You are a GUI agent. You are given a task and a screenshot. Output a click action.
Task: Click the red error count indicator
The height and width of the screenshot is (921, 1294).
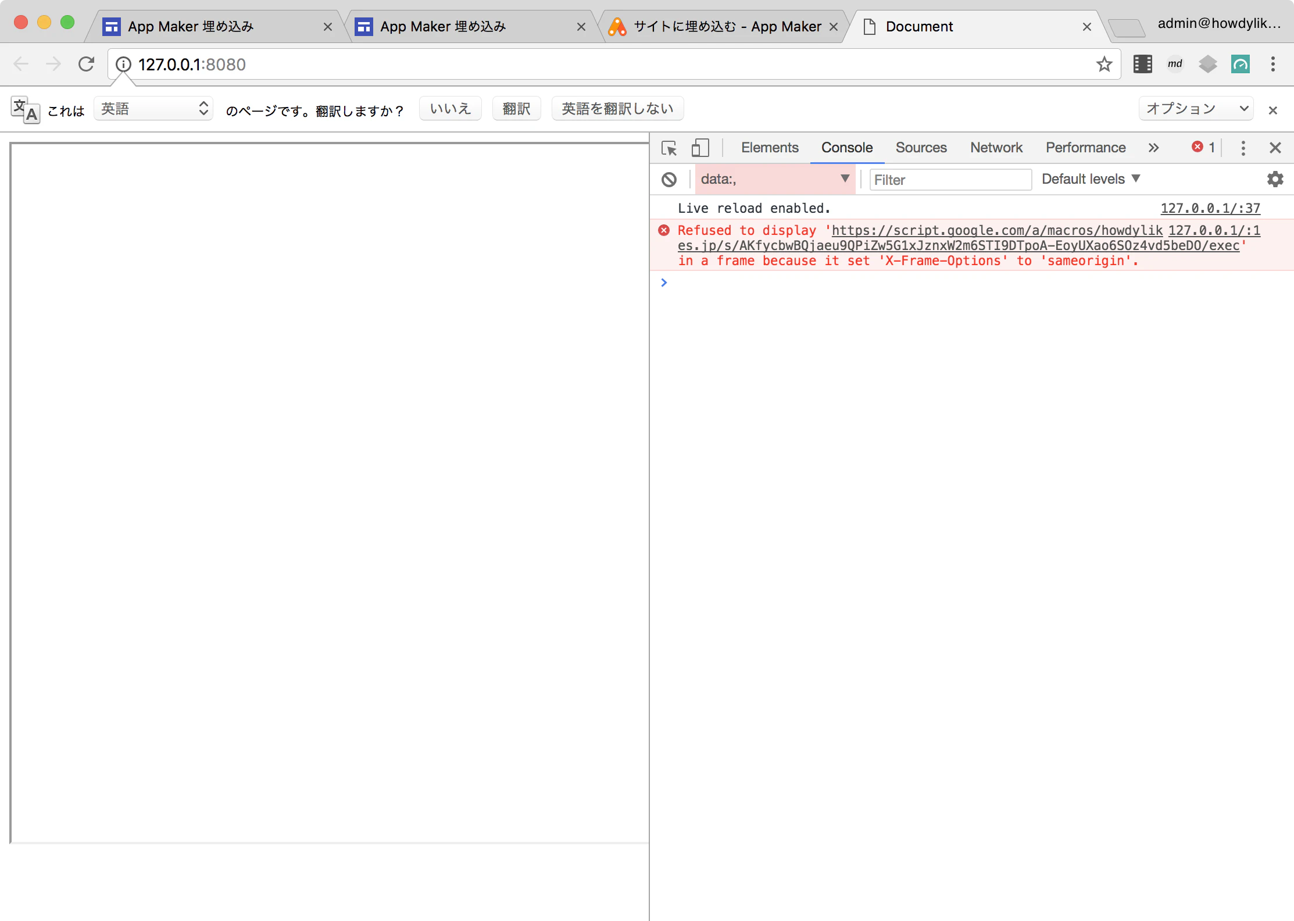click(x=1204, y=148)
